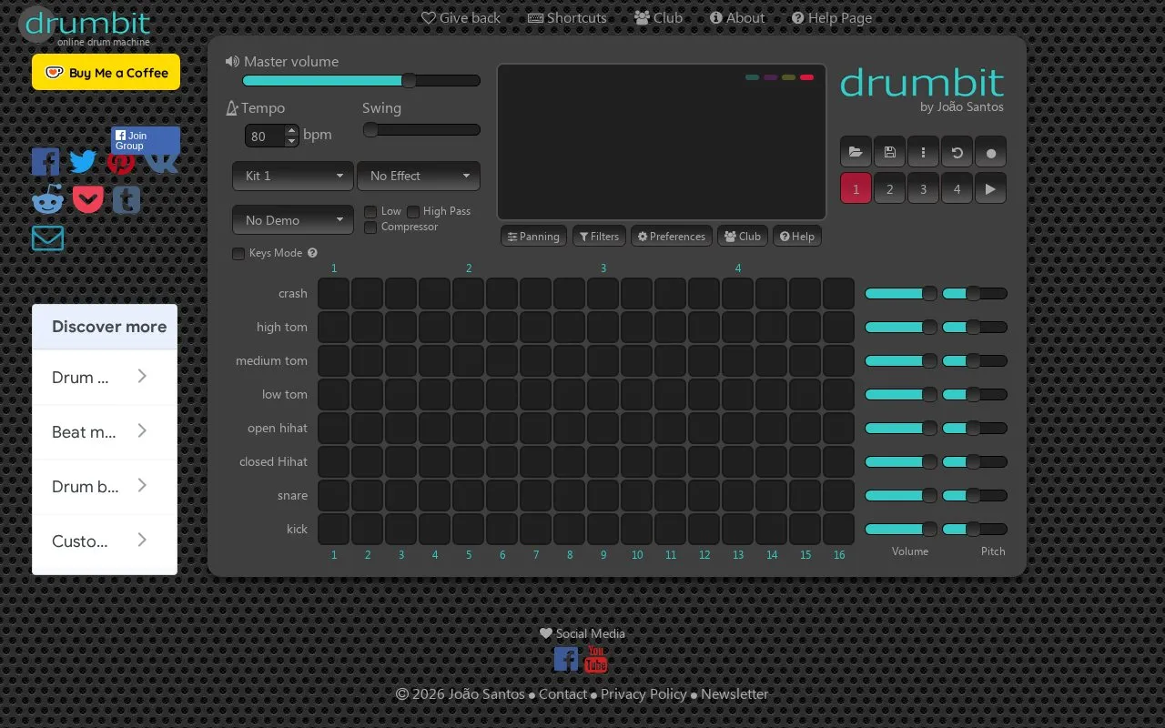Switch to pattern 4 tab
The width and height of the screenshot is (1165, 728).
pos(957,188)
